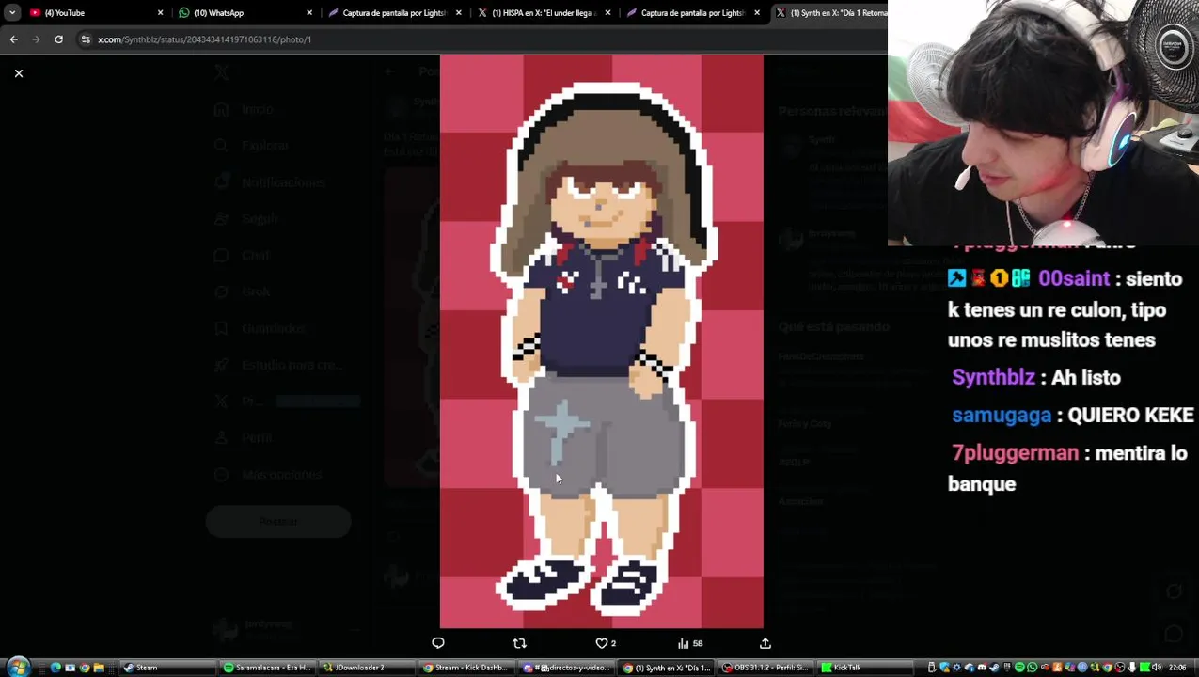Open OBS 31.1.2 from the taskbar
Viewport: 1199px width, 677px height.
tap(765, 668)
